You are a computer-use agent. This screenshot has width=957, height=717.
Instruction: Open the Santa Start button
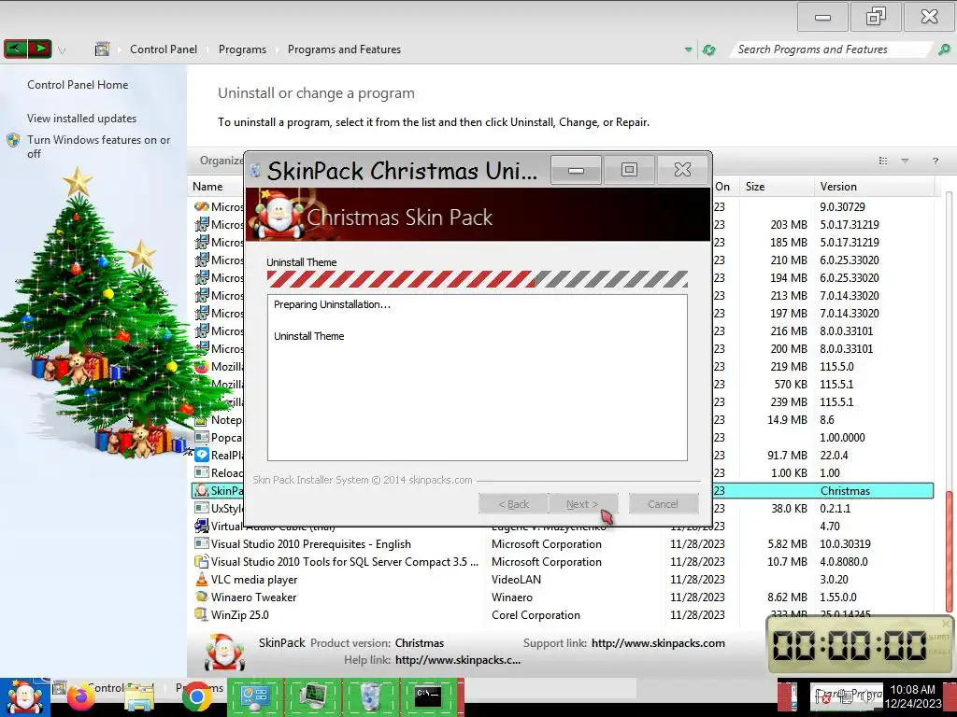pos(24,696)
